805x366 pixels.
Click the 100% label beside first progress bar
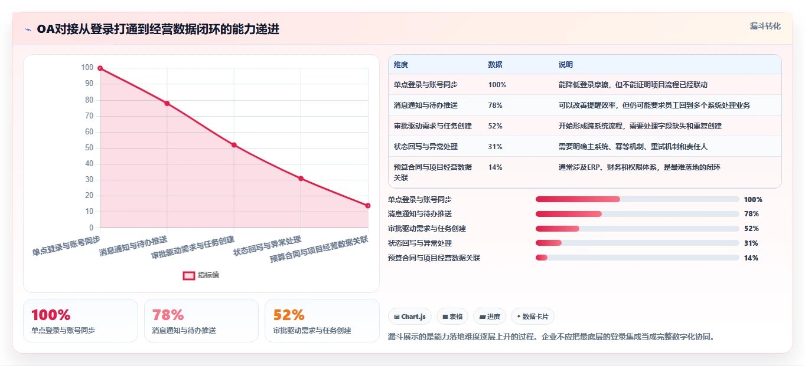point(753,199)
